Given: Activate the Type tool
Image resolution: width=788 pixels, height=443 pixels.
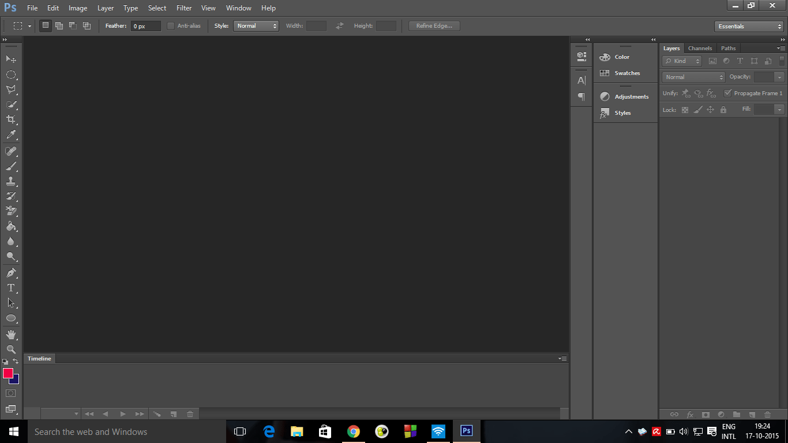Looking at the screenshot, I should click(11, 287).
